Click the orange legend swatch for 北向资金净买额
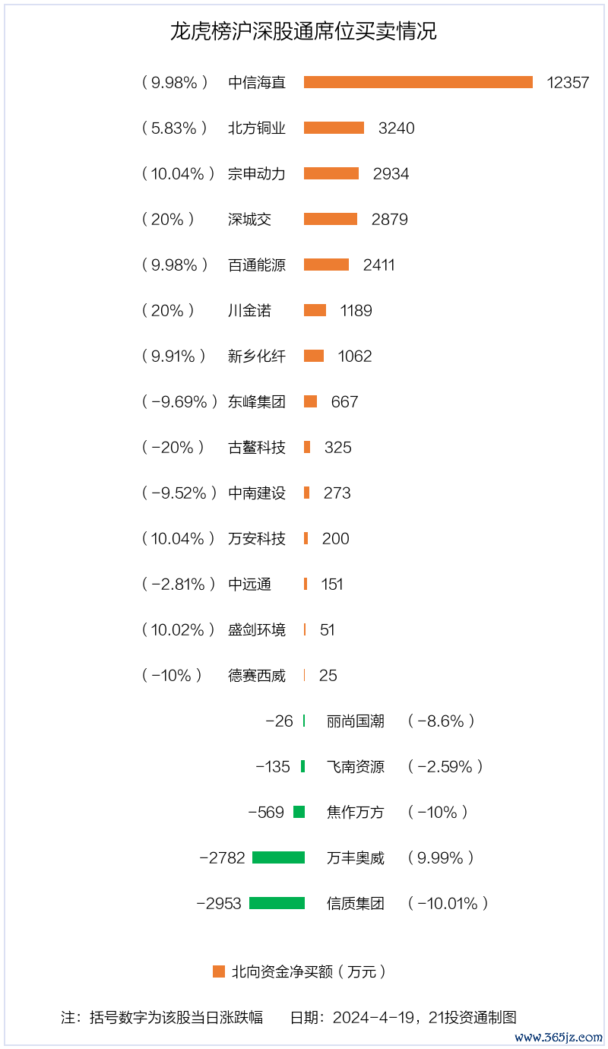This screenshot has height=1049, width=608. pyautogui.click(x=219, y=971)
